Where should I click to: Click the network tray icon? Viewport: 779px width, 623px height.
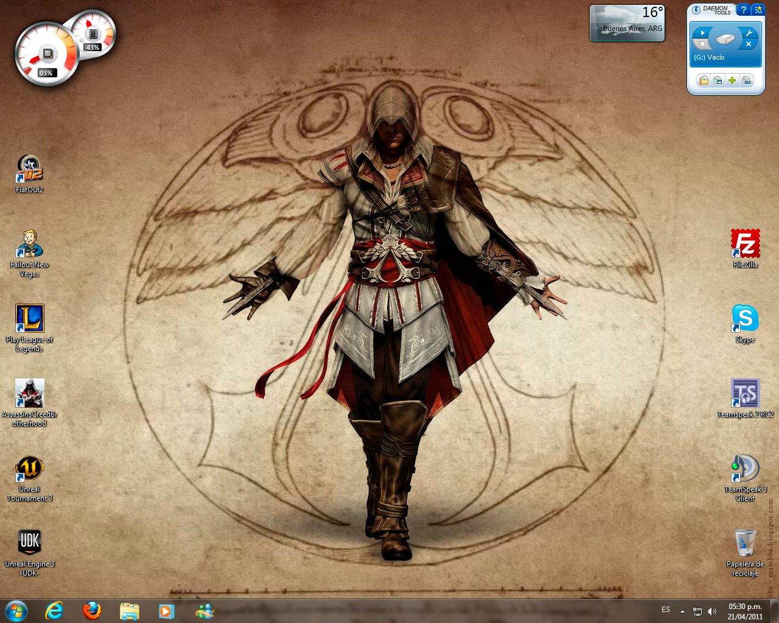697,611
